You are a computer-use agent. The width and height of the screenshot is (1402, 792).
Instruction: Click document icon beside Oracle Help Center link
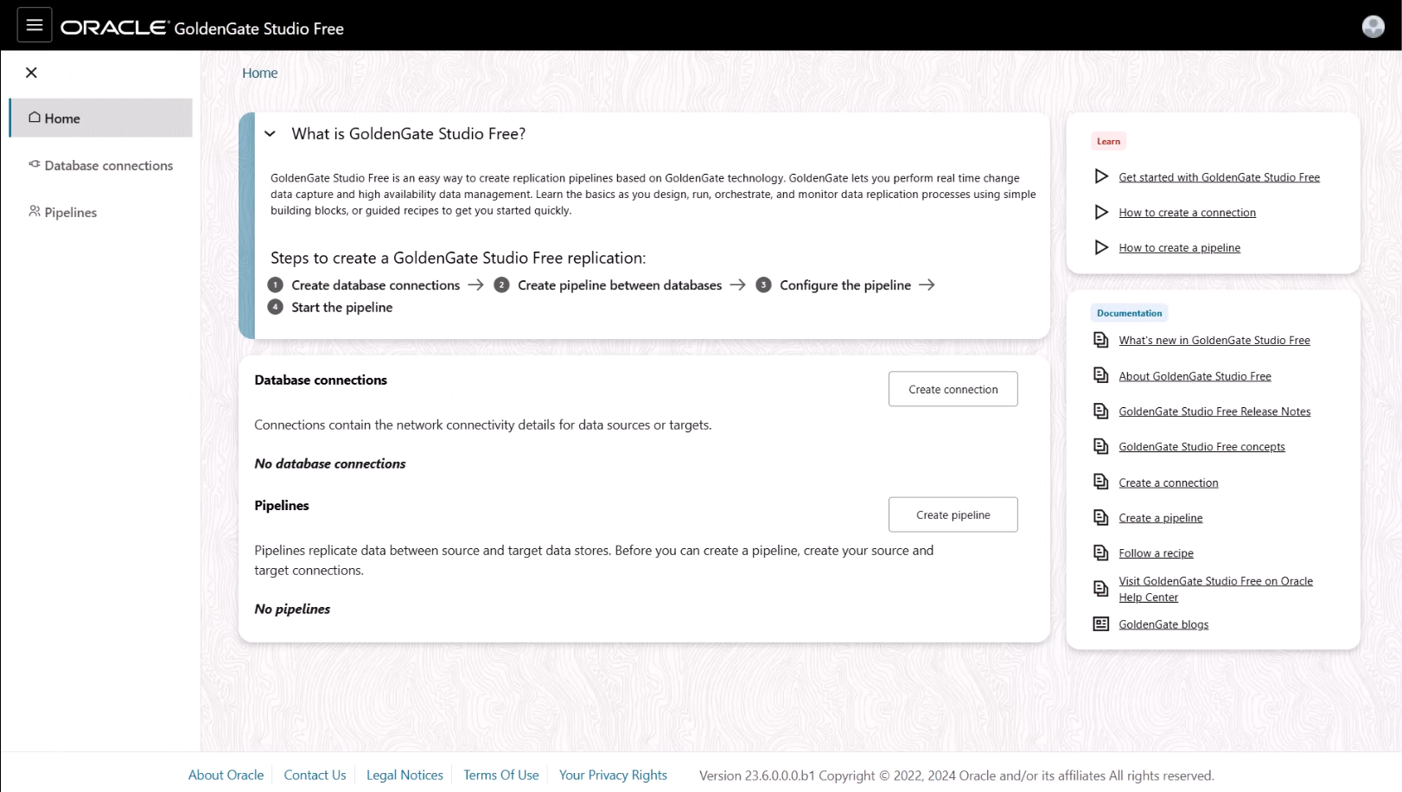click(x=1101, y=589)
